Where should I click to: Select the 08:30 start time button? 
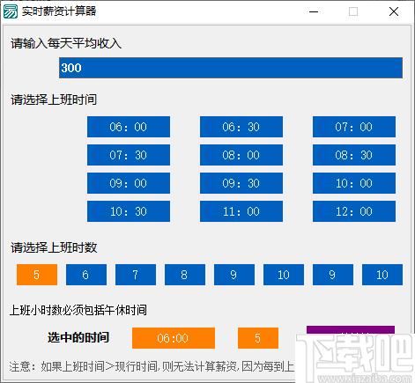click(354, 155)
